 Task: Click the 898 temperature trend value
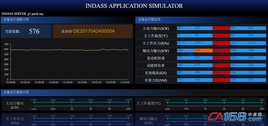205,100
